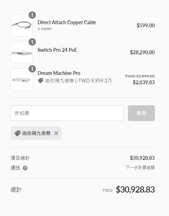Screen dimensions: 169x216
Task: Click the Direct Attach Copper Cable thumbnail
Action: 22,26
